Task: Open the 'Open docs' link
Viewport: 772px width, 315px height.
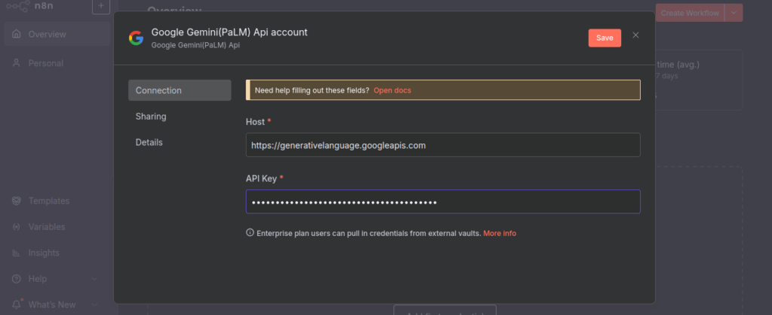Action: 392,90
